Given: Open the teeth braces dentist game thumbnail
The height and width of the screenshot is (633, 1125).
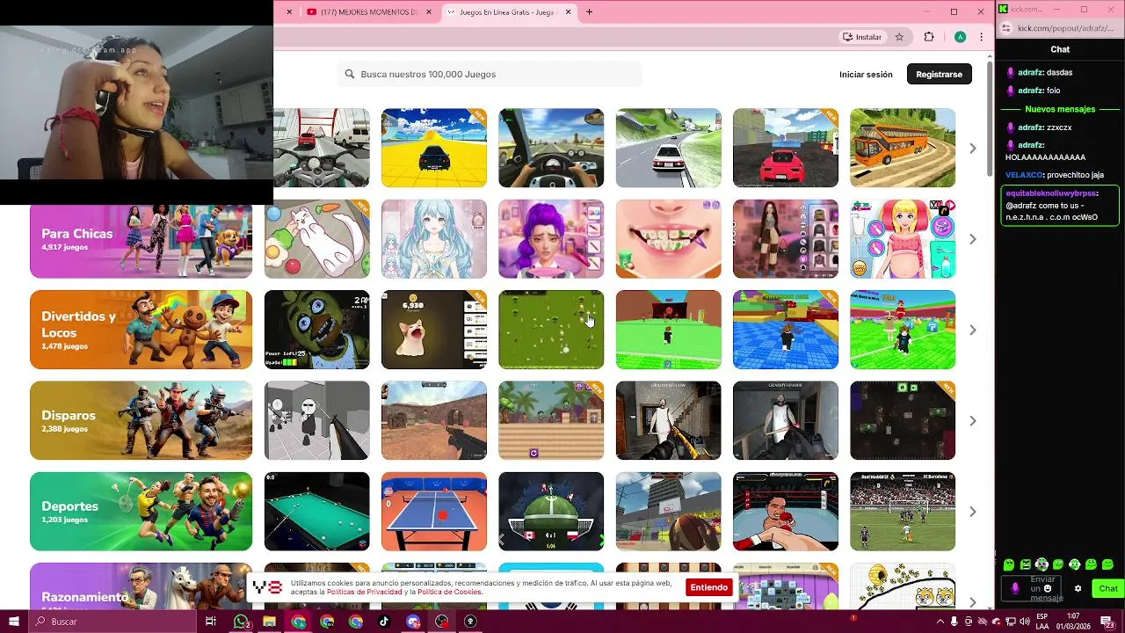Looking at the screenshot, I should [x=669, y=239].
